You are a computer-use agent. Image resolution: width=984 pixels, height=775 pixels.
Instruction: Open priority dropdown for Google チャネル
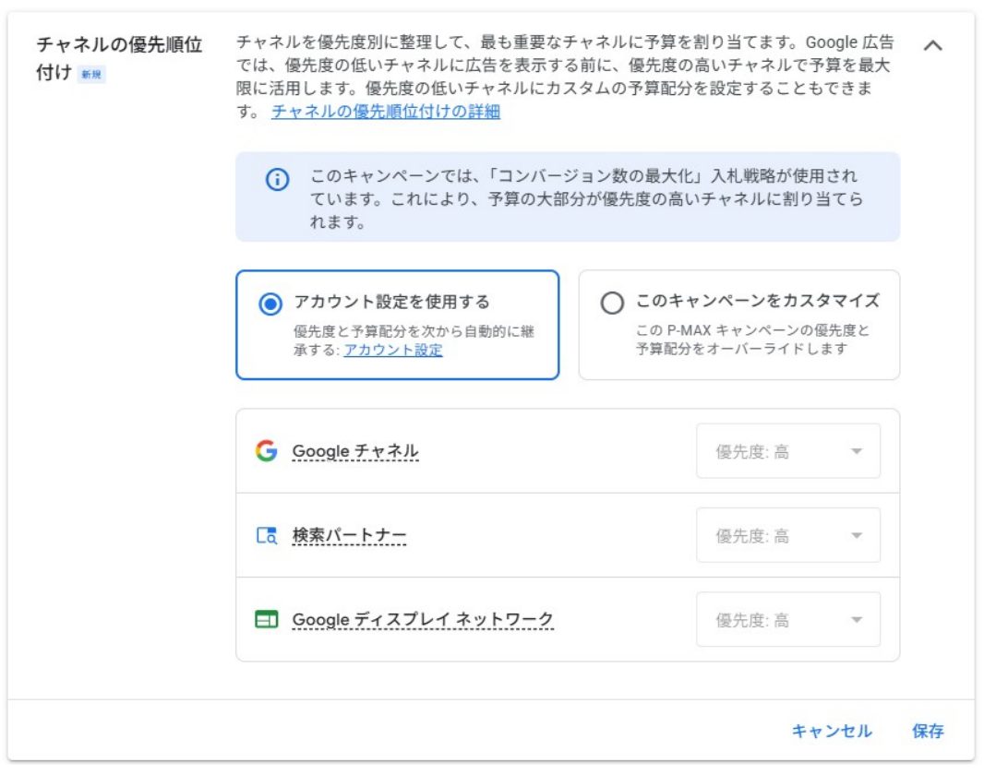[x=788, y=451]
